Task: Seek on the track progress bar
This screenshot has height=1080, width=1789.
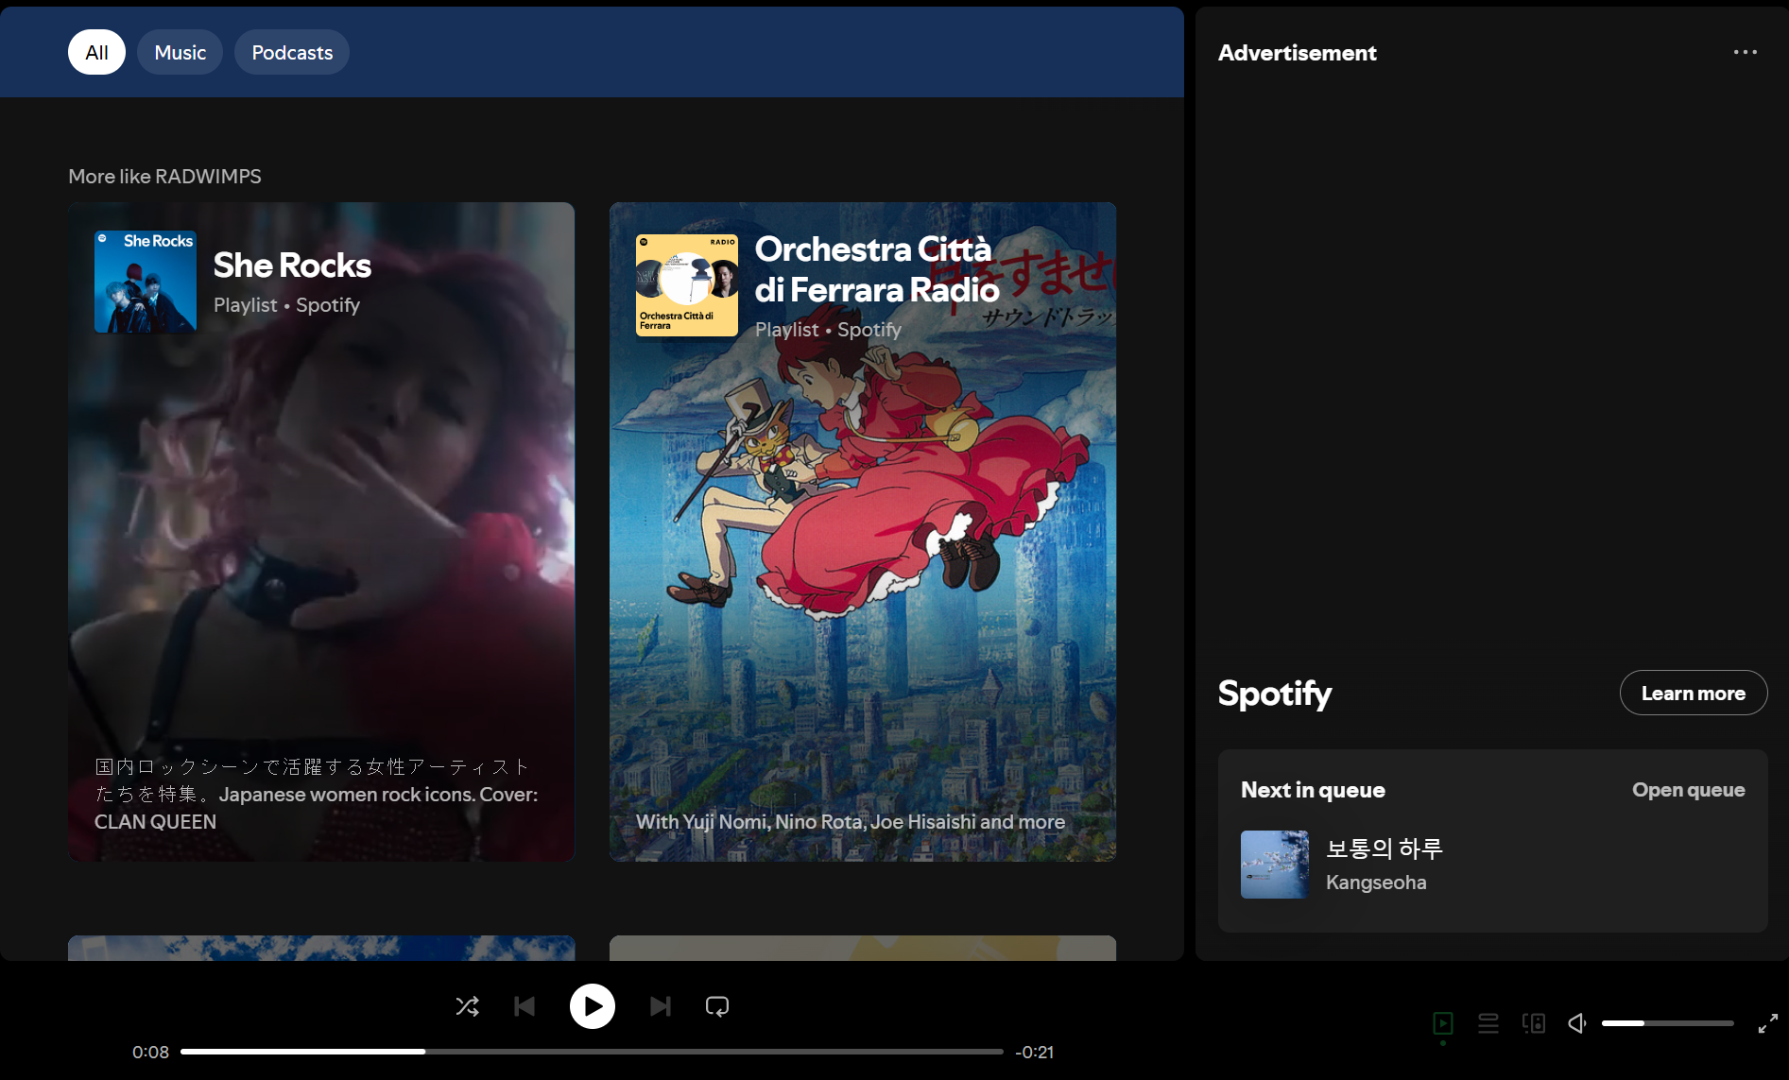Action: (x=592, y=1052)
